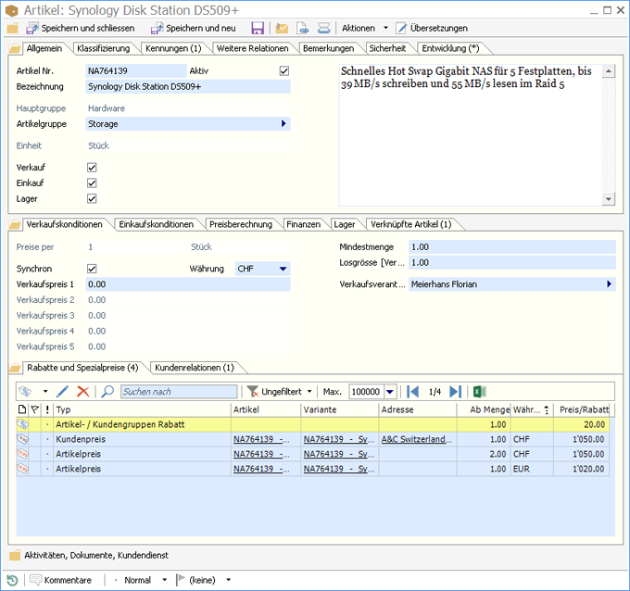This screenshot has height=591, width=630.
Task: Click the folder icon beside Verkaufskonditionen tab
Action: [x=15, y=224]
